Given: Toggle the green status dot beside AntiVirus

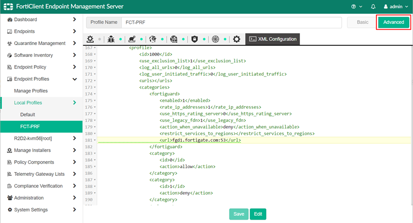Looking at the screenshot, I should 120,39.
